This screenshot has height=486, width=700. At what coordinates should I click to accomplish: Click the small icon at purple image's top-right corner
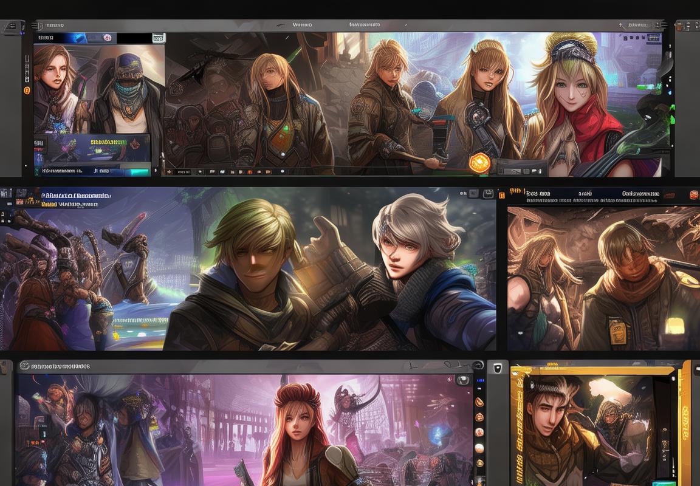pos(463,380)
